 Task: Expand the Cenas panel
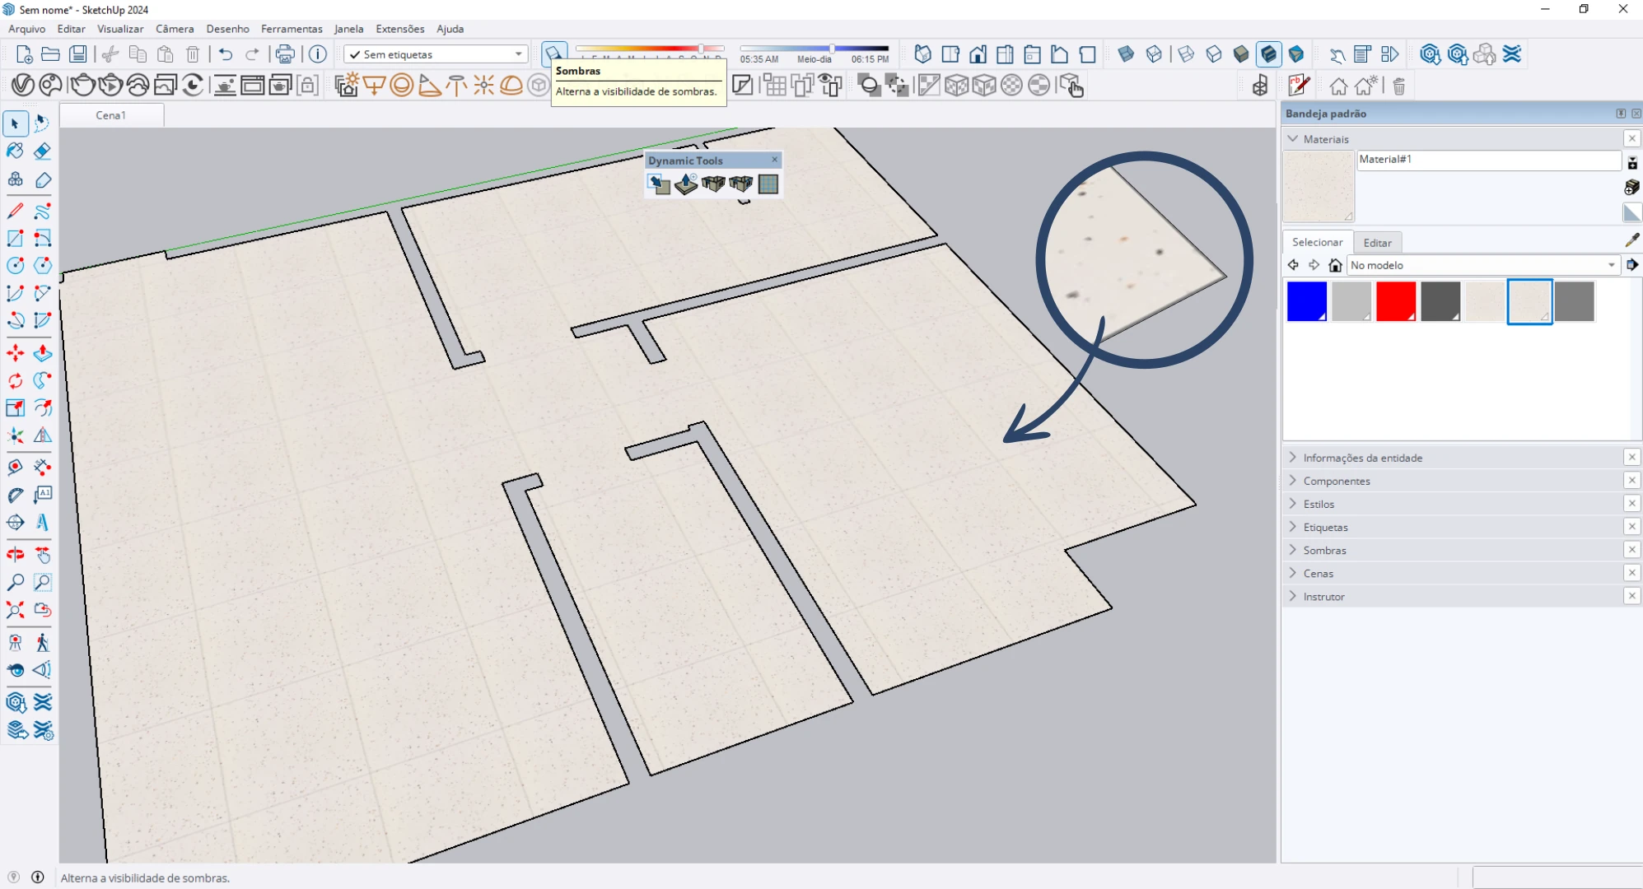[1318, 573]
